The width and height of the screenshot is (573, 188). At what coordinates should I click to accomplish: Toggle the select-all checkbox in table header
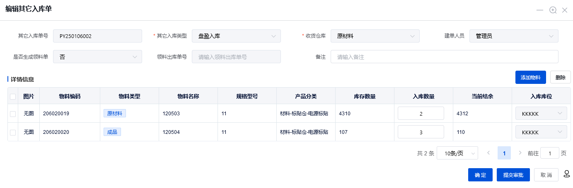[x=13, y=96]
